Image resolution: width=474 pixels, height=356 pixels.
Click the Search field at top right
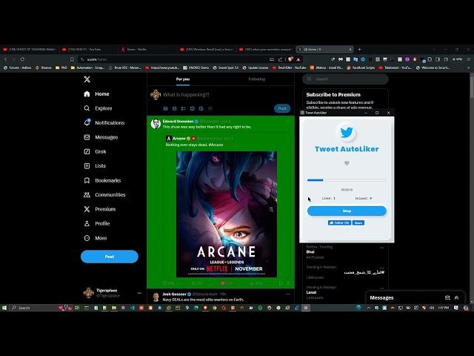(347, 79)
